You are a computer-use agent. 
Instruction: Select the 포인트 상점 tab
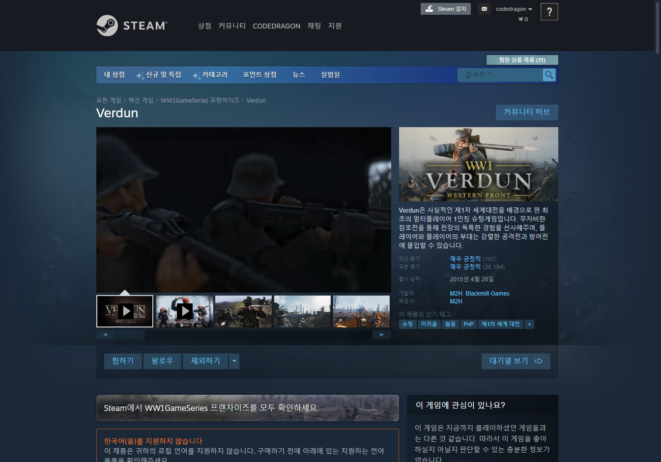tap(259, 75)
